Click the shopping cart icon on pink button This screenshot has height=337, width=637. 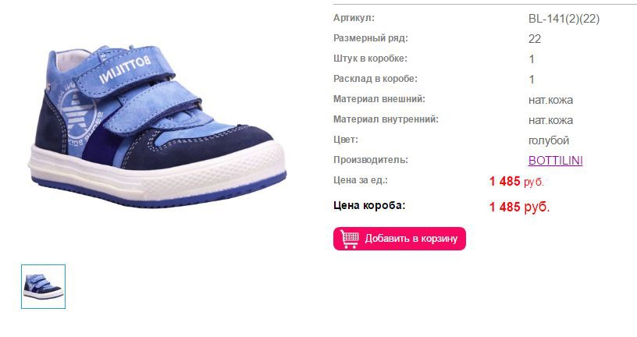[350, 239]
